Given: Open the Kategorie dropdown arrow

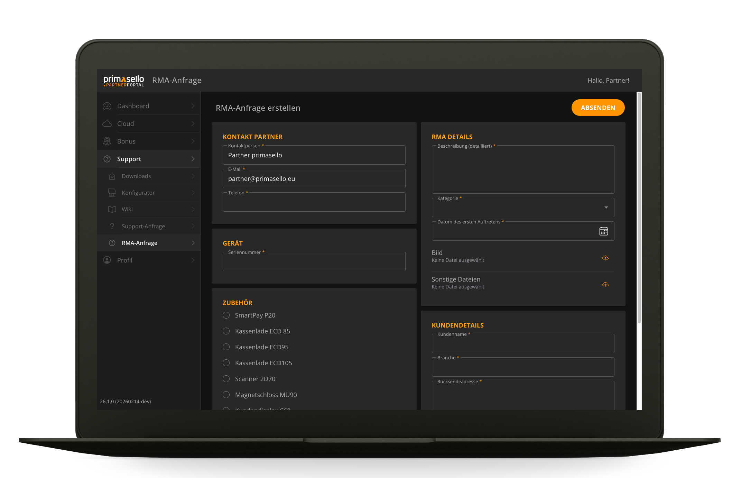Looking at the screenshot, I should click(606, 208).
